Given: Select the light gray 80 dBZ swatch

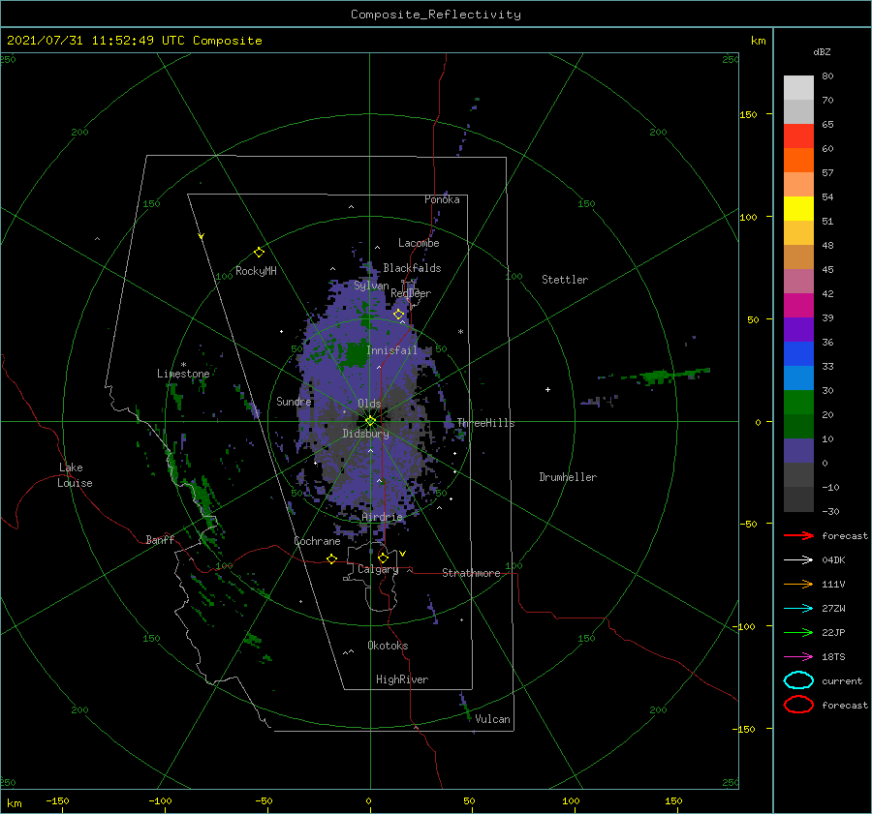Looking at the screenshot, I should point(798,88).
